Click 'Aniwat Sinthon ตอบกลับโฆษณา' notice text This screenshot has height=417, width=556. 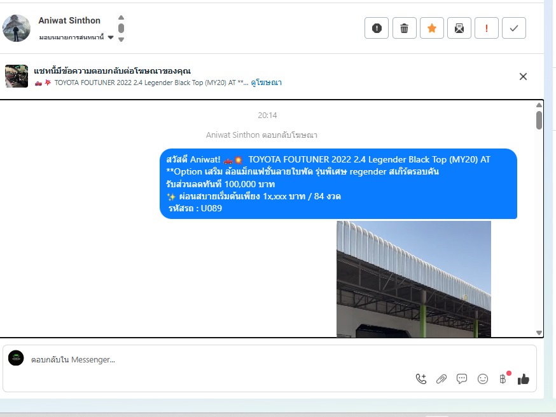(x=261, y=135)
